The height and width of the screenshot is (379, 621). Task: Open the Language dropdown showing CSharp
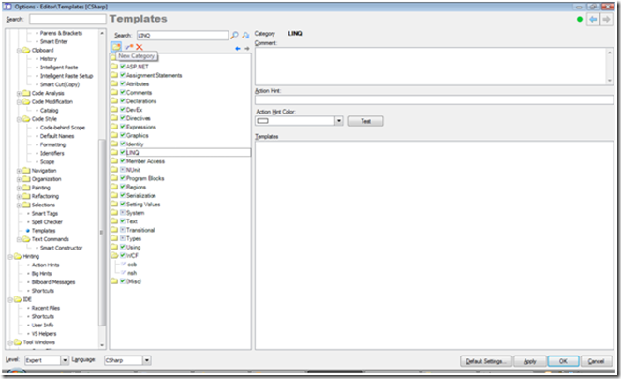[146, 360]
